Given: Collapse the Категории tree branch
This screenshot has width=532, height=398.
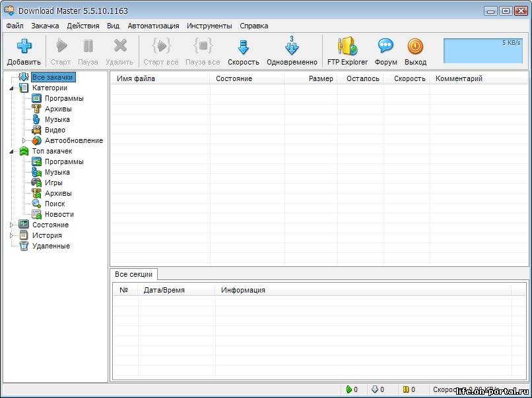Looking at the screenshot, I should (x=11, y=88).
